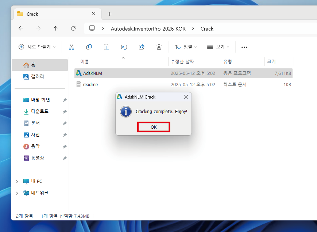
Task: Click the 텍스트 문서 type cell
Action: click(x=235, y=84)
